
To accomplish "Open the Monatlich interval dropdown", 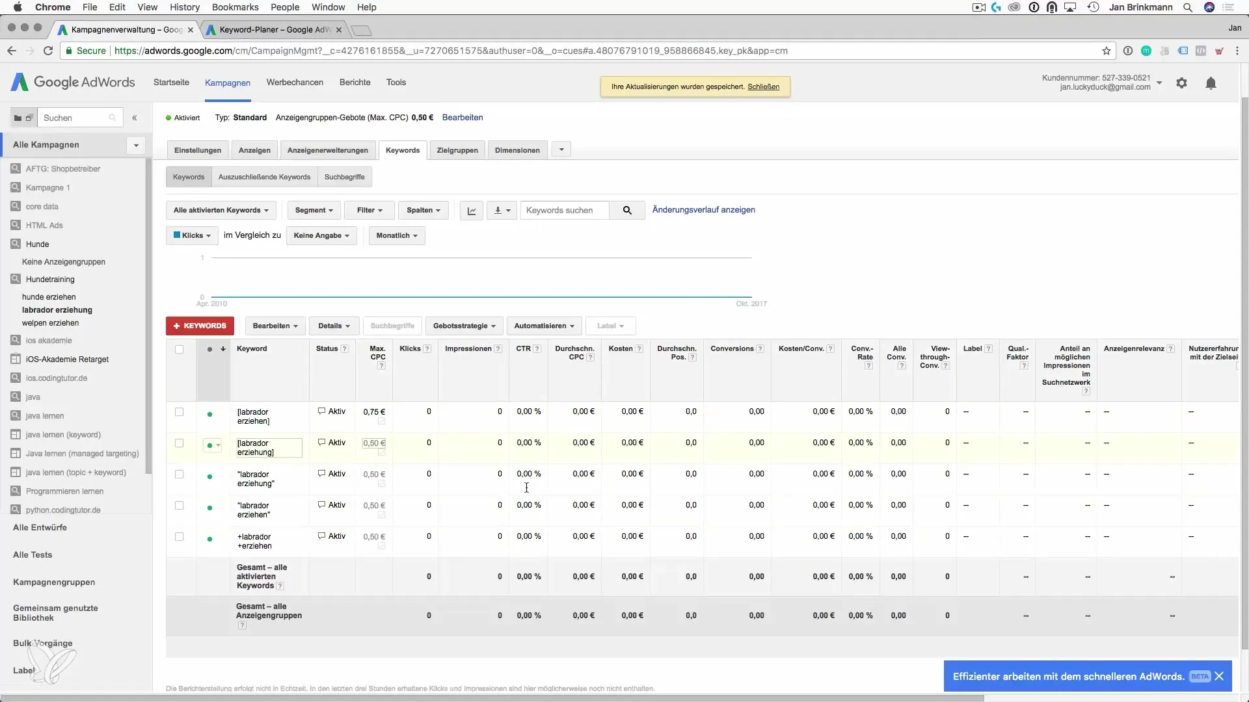I will (x=397, y=235).
